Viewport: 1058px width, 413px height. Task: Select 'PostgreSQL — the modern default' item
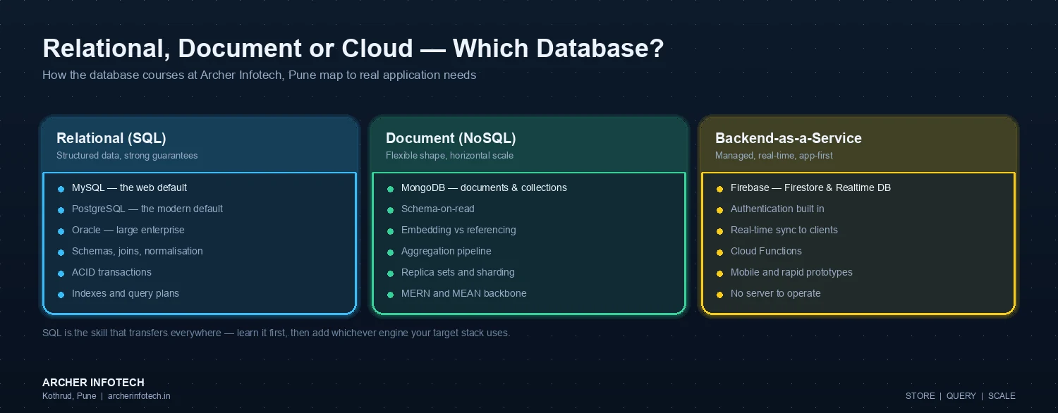[x=147, y=209]
